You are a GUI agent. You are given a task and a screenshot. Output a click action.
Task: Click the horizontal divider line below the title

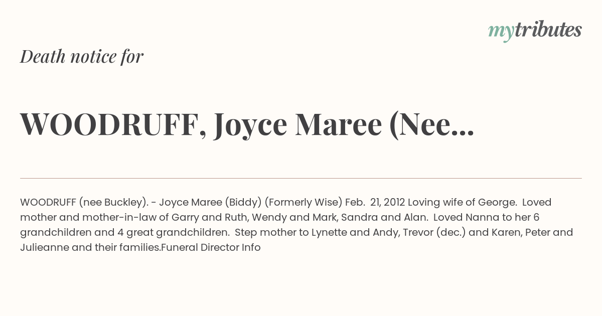click(301, 178)
